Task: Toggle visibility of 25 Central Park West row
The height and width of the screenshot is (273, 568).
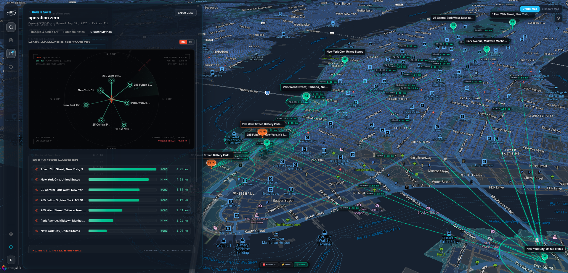Action: (x=37, y=190)
